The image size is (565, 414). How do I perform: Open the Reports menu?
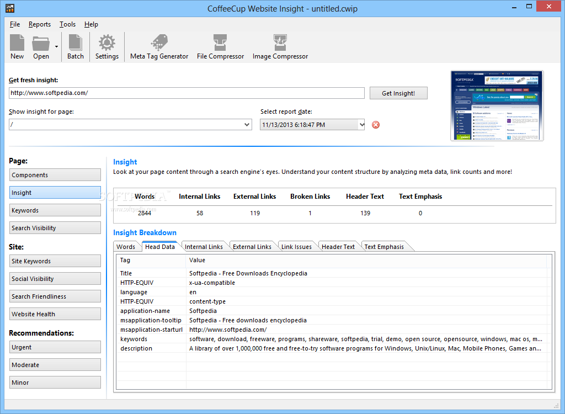tap(40, 24)
